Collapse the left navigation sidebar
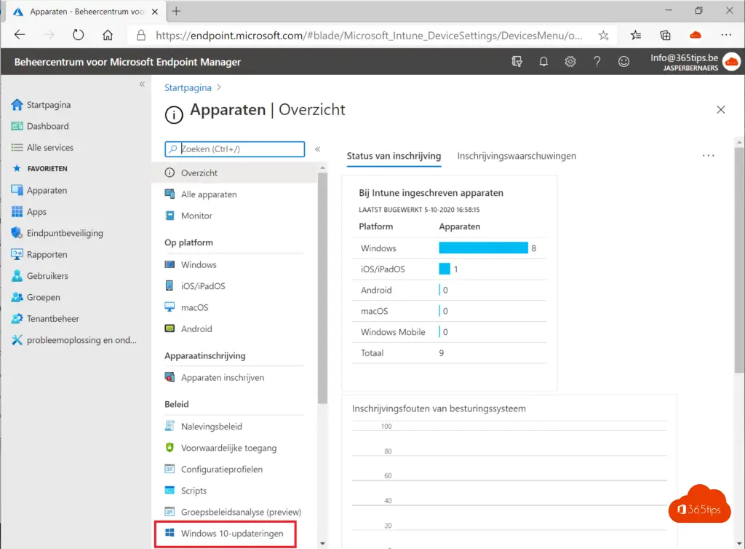 [142, 84]
